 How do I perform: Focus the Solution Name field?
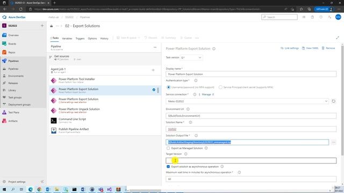(251, 129)
